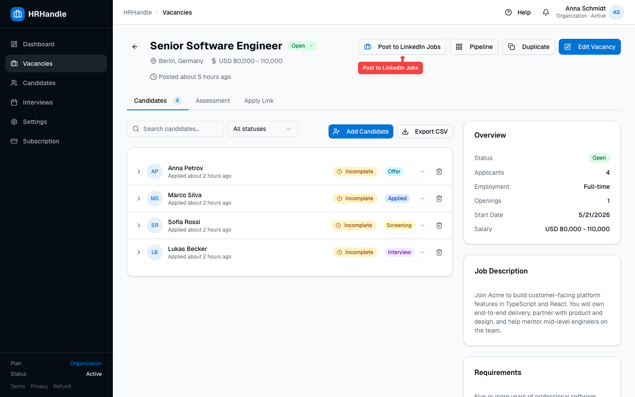Open Subscription in the sidebar

click(x=56, y=141)
